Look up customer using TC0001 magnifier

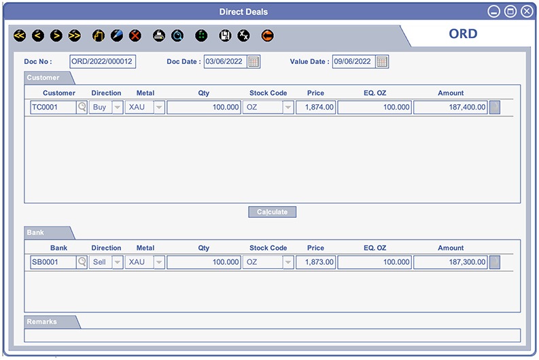click(82, 107)
